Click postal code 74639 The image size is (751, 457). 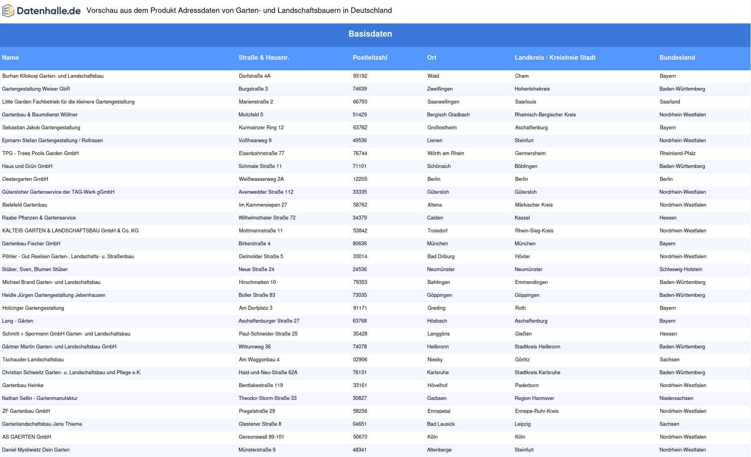(x=360, y=89)
